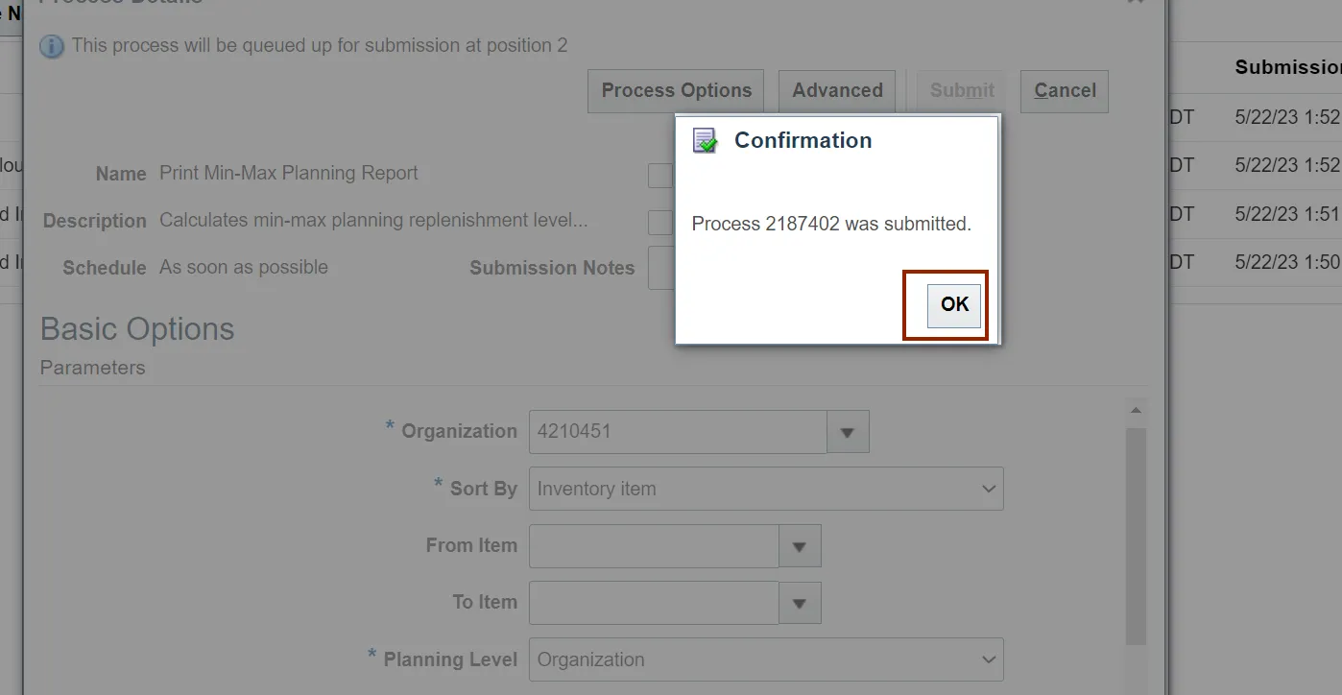Click the greyed-out Submit button
The width and height of the screenshot is (1342, 695).
[x=961, y=91]
